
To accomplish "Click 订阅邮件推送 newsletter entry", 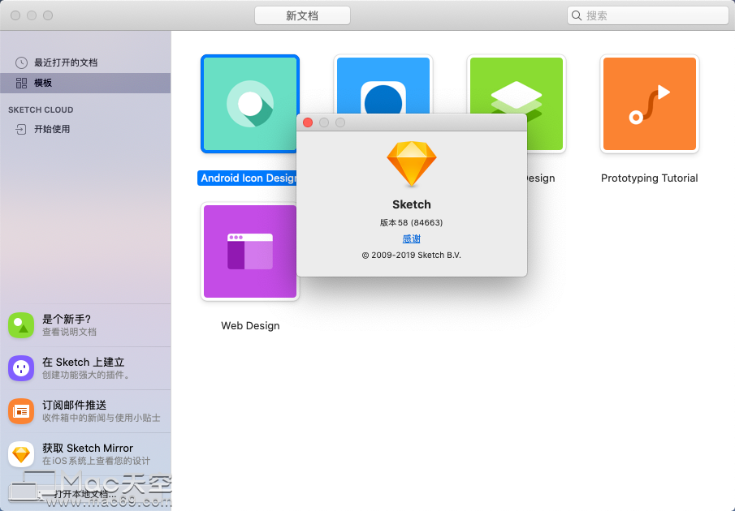I will click(85, 411).
